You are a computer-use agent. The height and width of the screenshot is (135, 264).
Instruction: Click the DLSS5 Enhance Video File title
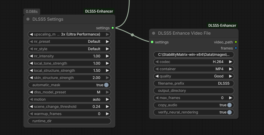click(184, 33)
